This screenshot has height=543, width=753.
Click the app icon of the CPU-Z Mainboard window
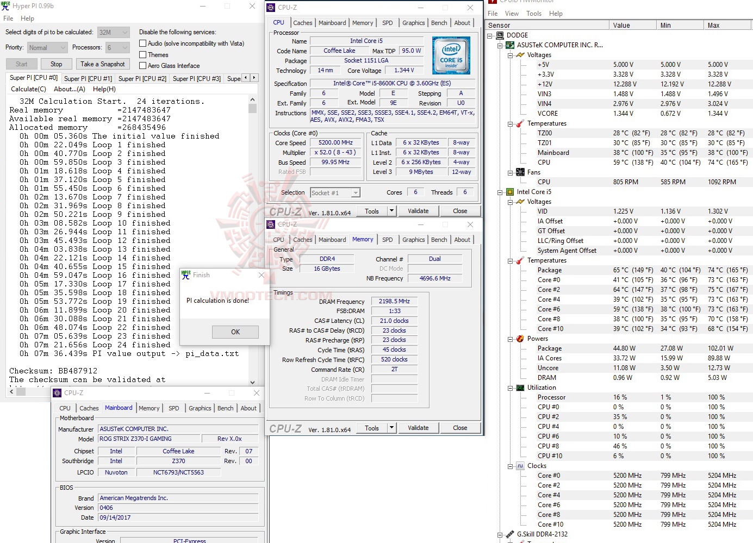tap(57, 392)
